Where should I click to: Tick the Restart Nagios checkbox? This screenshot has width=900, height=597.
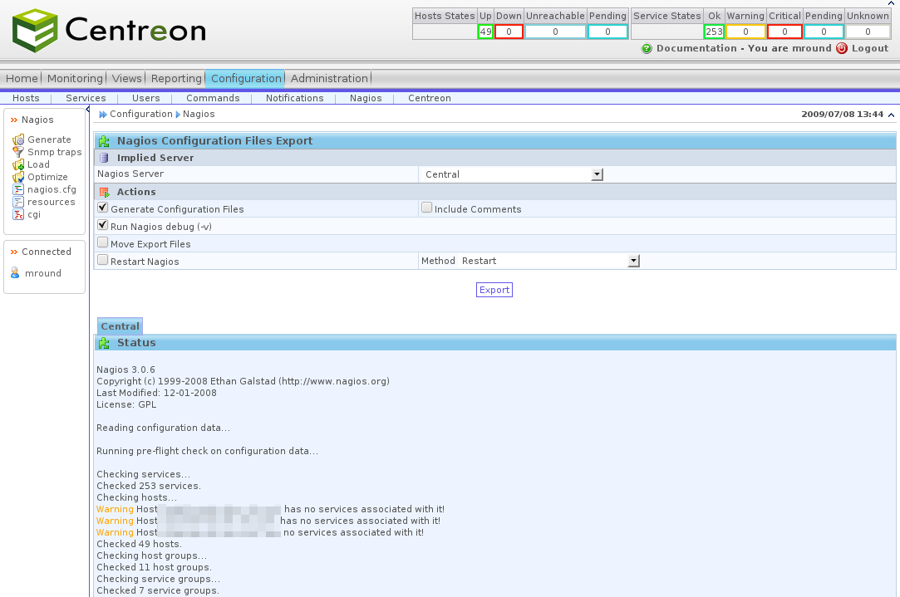pos(103,260)
